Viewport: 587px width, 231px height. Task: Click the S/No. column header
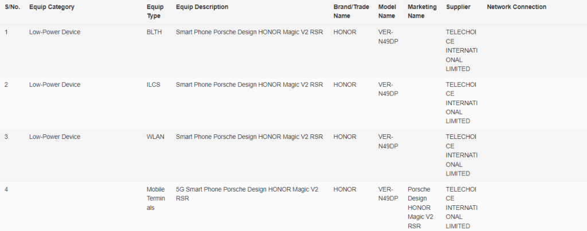pyautogui.click(x=13, y=7)
